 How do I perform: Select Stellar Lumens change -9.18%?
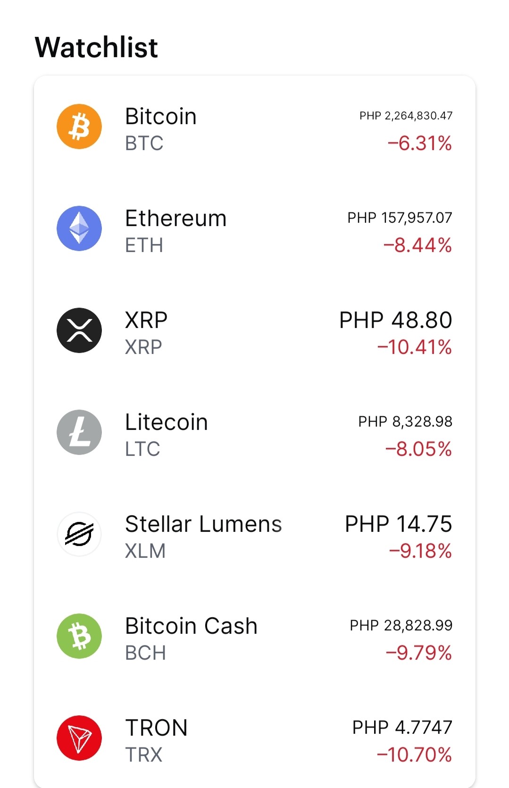(421, 551)
